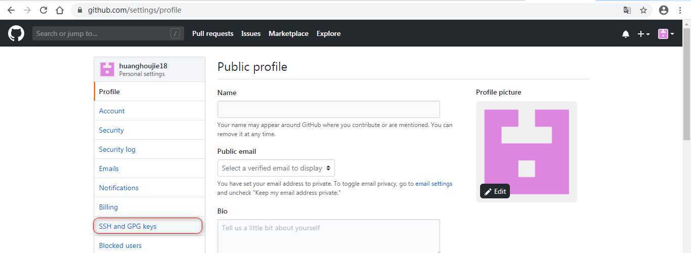The width and height of the screenshot is (691, 253).
Task: Click into the Name text field
Action: click(x=329, y=109)
